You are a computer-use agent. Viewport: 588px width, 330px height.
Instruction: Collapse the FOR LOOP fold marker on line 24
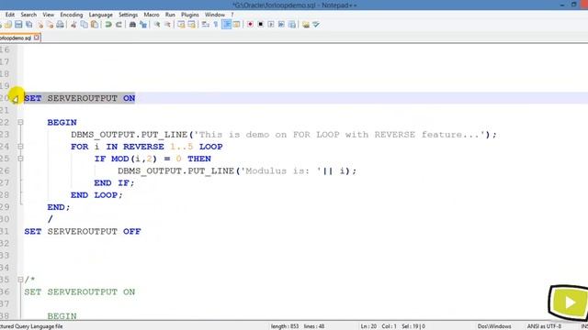click(20, 147)
